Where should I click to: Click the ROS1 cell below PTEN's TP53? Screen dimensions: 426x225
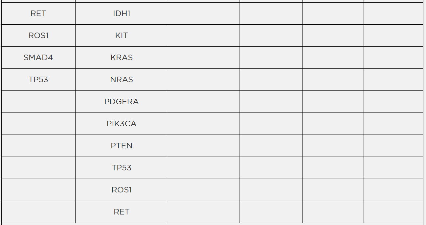[x=122, y=190]
